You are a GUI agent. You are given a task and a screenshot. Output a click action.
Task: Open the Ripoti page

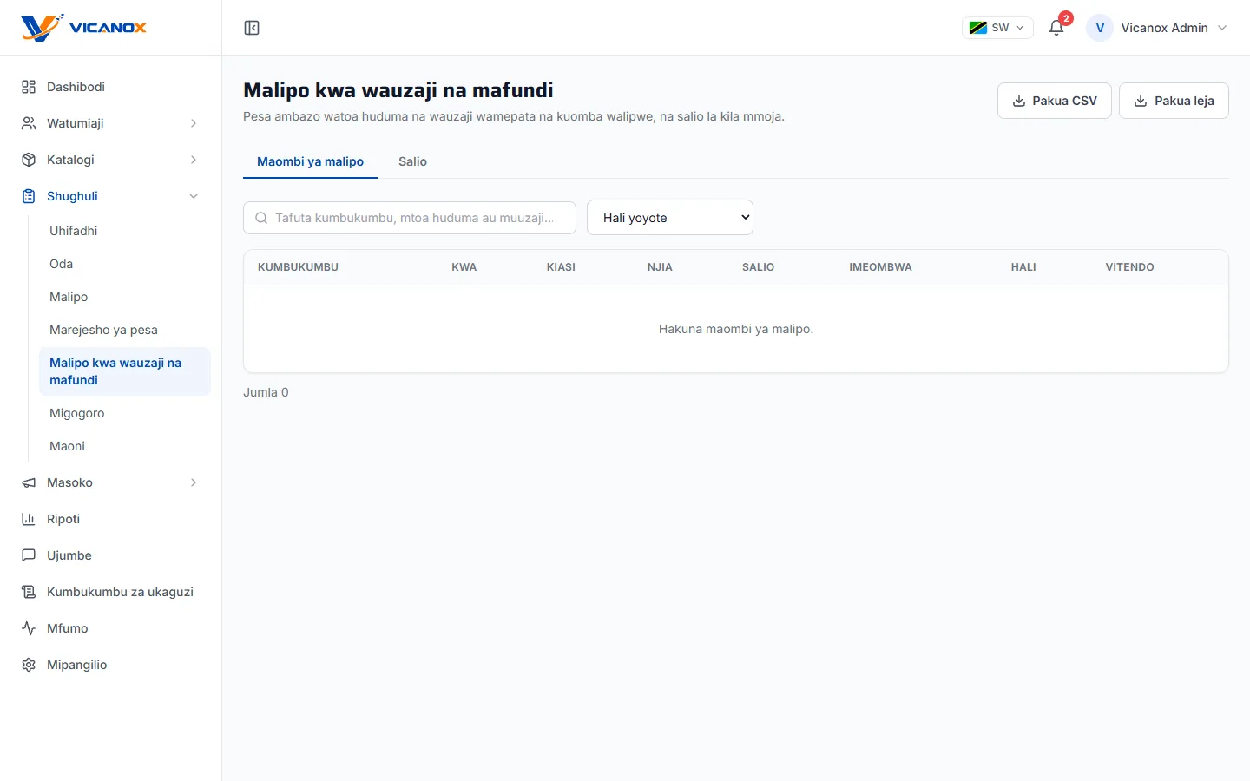[x=111, y=519]
